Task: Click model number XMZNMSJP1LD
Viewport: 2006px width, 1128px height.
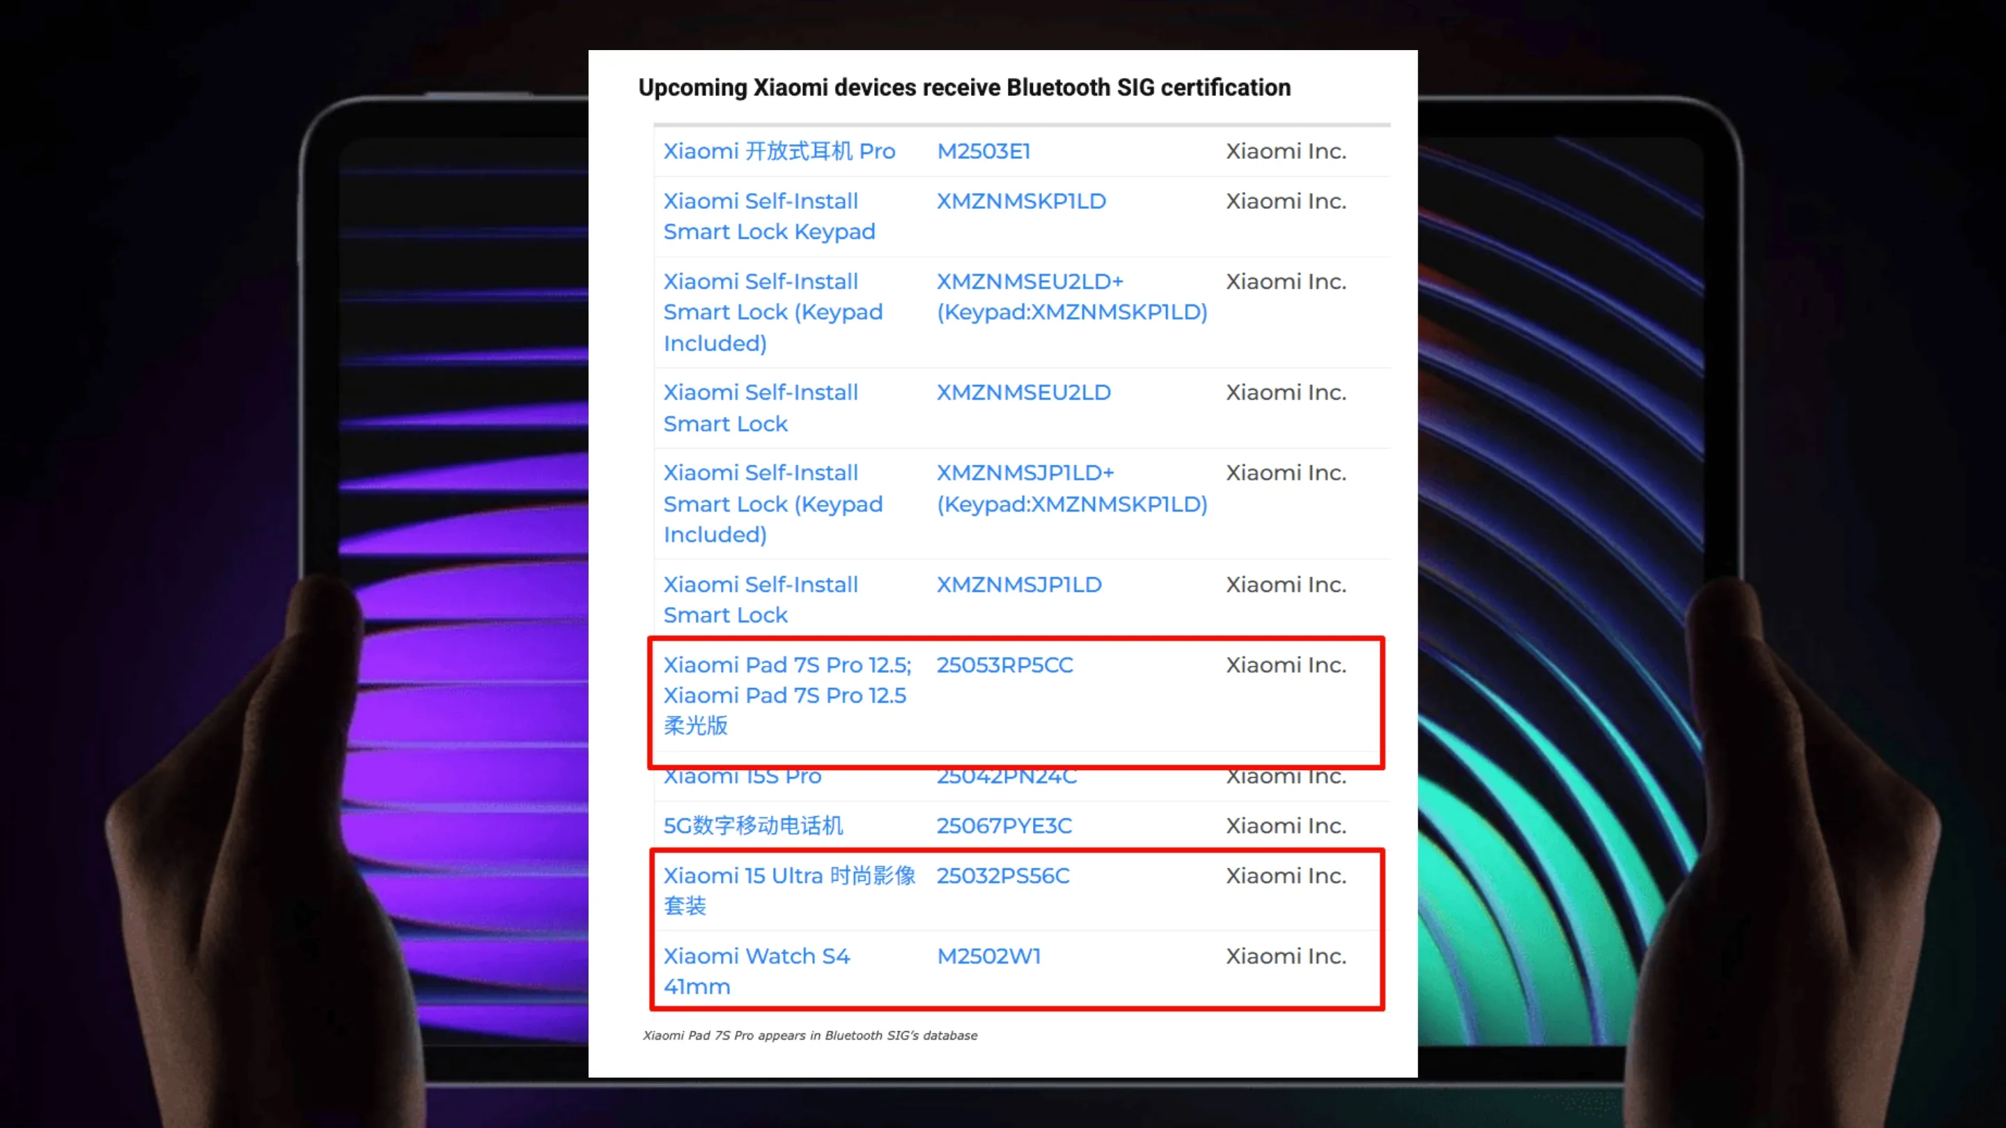Action: 1018,585
